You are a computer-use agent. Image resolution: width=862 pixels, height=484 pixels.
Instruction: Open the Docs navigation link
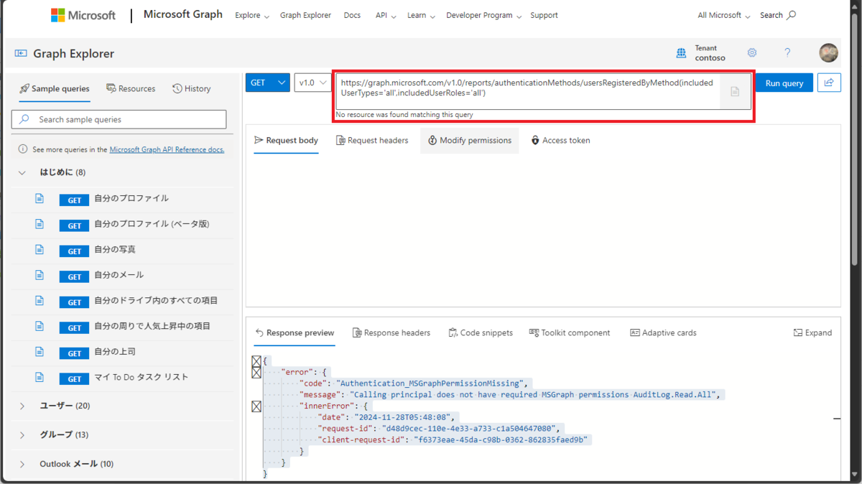[x=352, y=15]
